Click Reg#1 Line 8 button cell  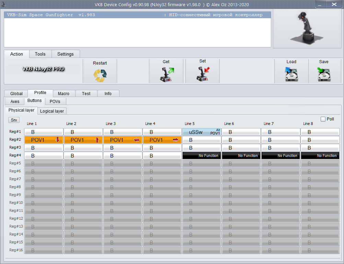(320, 132)
